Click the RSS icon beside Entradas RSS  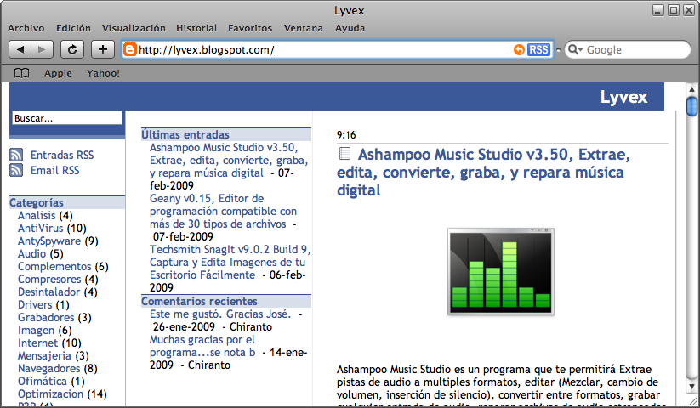(x=16, y=155)
